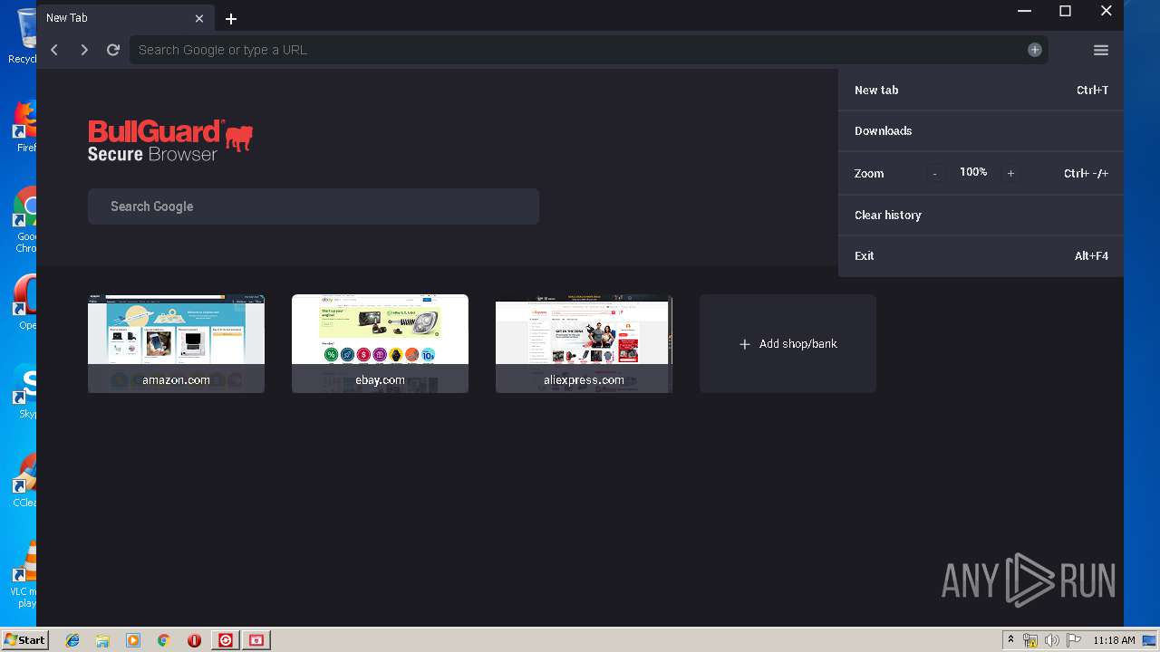Maximize the browser window
This screenshot has width=1160, height=652.
[x=1065, y=11]
